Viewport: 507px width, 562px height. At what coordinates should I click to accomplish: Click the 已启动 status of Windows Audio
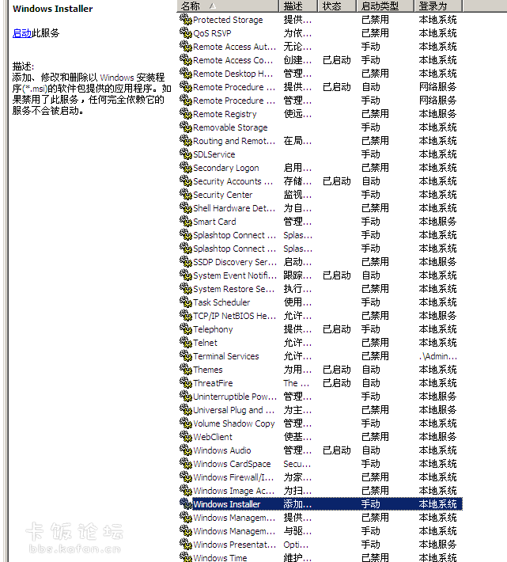click(x=337, y=450)
